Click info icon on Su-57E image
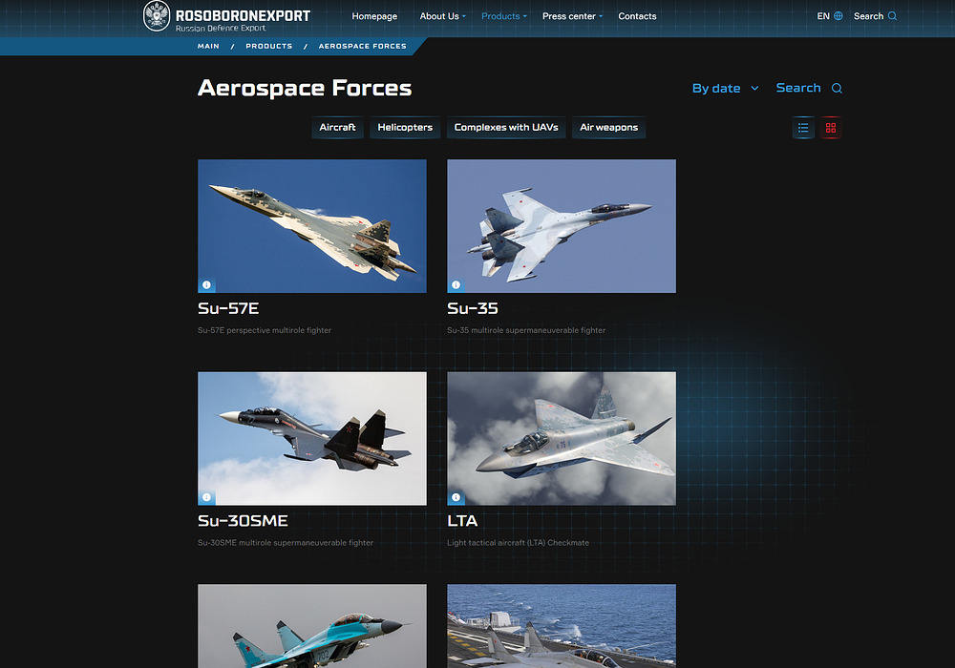955x668 pixels. click(206, 284)
